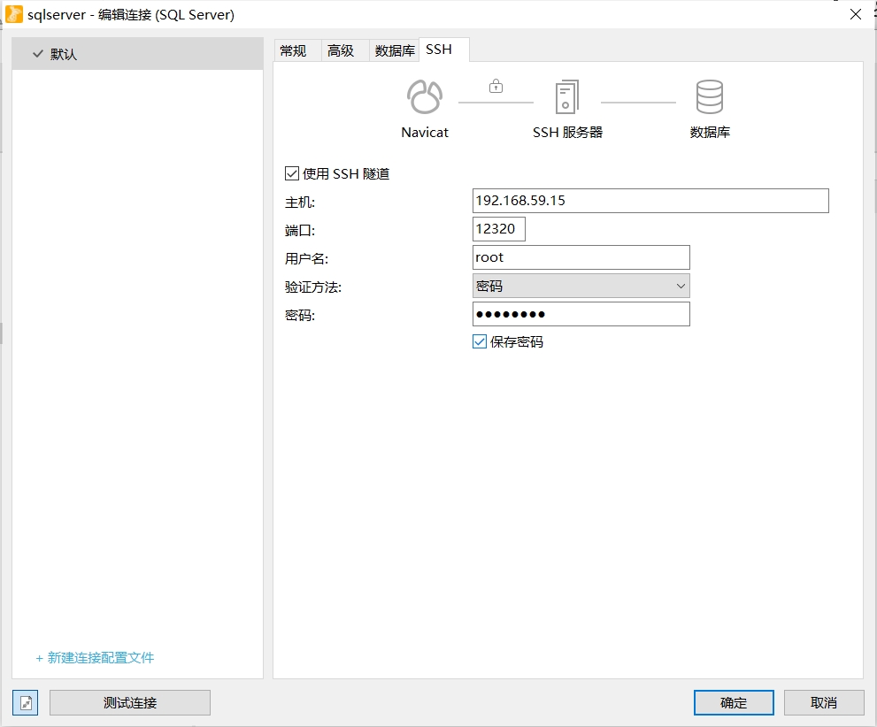Click the 密码 password field
Screen dimensions: 877x727
(581, 314)
